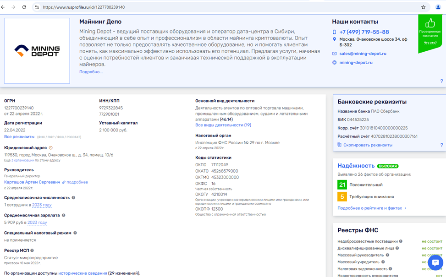Screen dimensions: 446x277
Task: Click help icon next to Среднемесячная зарплата
Action: pyautogui.click(x=64, y=215)
